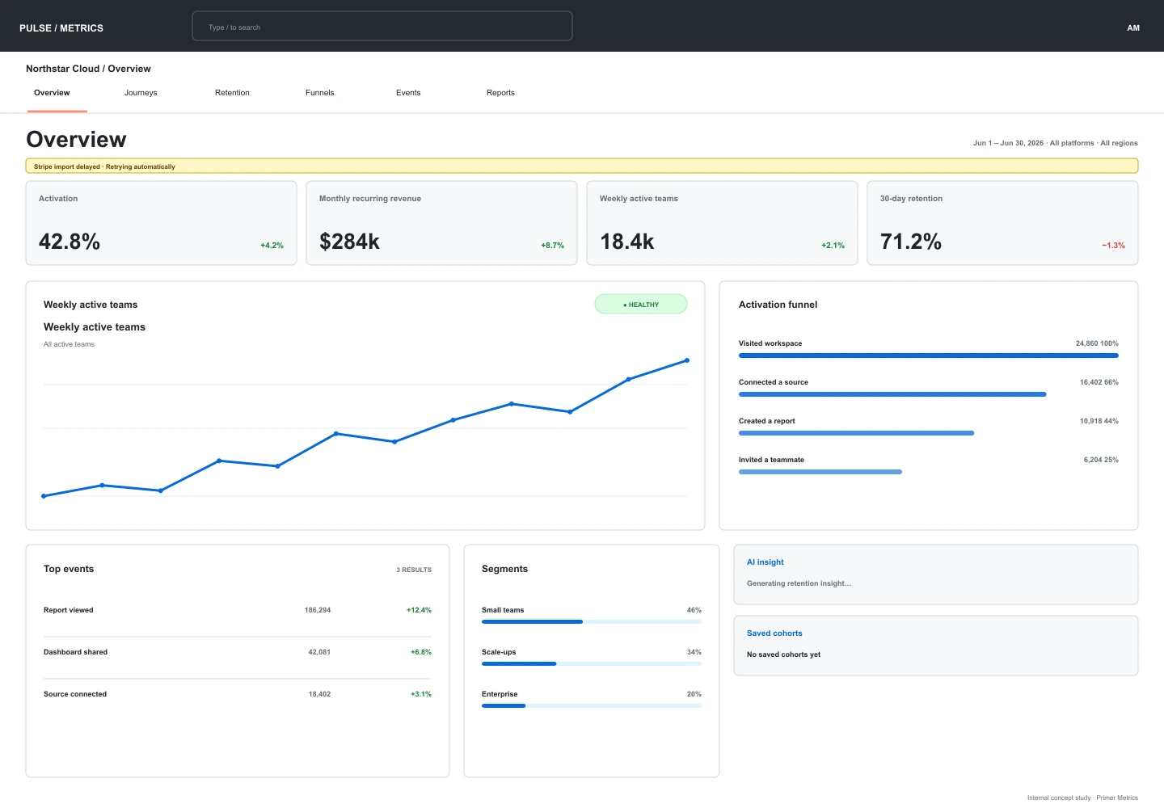Click the Visited workspace funnel bar
This screenshot has width=1164, height=808.
(929, 356)
